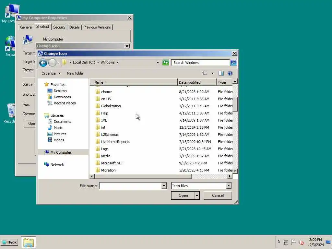Go back with the blue arrow button

tap(43, 63)
